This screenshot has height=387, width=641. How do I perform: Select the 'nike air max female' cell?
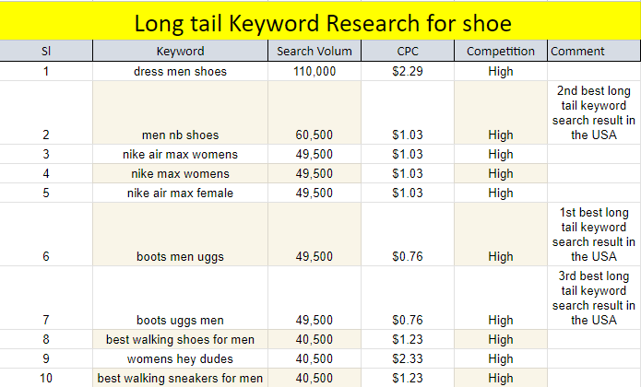point(180,193)
